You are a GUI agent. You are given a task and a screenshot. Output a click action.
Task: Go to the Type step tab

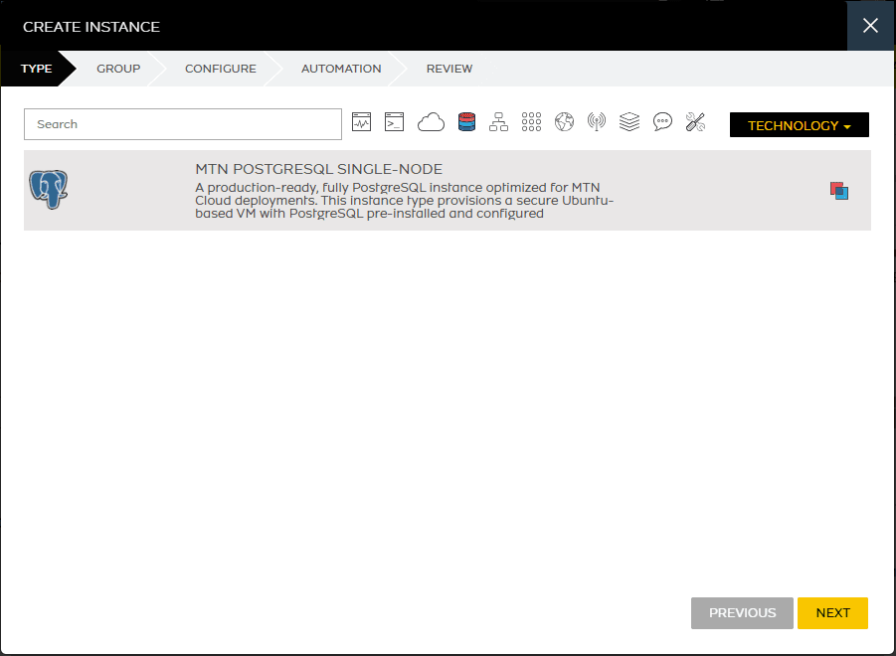click(x=37, y=69)
